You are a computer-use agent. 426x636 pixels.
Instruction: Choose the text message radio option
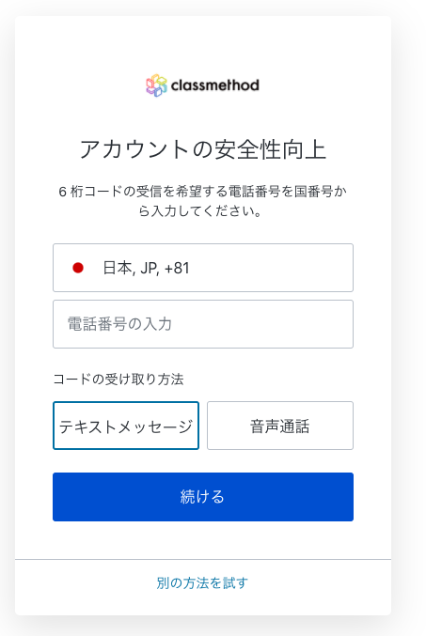126,426
